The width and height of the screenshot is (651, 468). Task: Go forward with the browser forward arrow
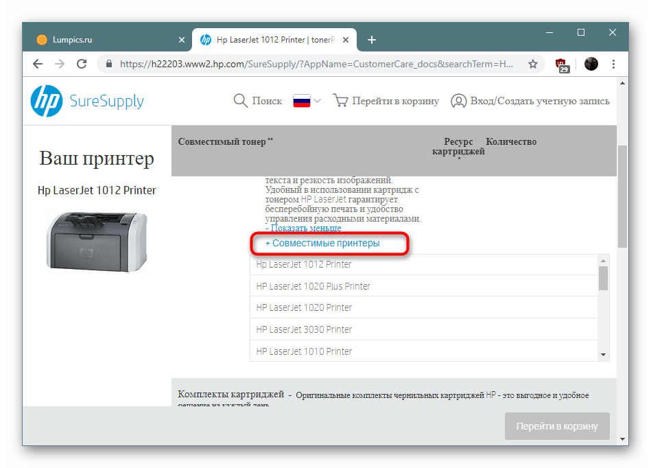point(60,64)
